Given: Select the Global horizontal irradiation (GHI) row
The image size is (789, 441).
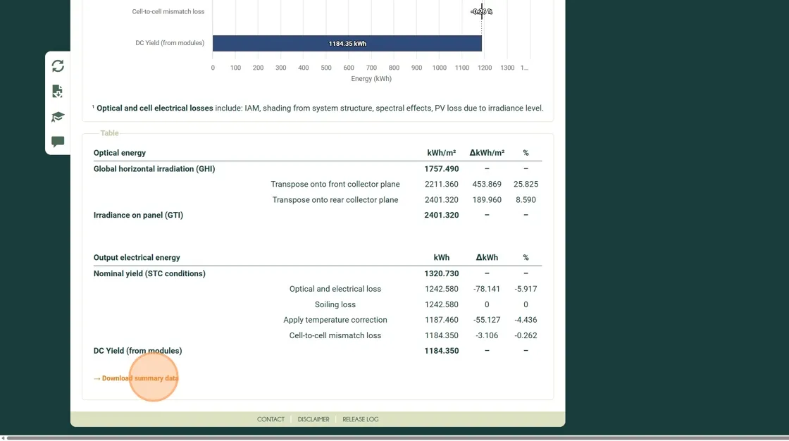Looking at the screenshot, I should (154, 169).
